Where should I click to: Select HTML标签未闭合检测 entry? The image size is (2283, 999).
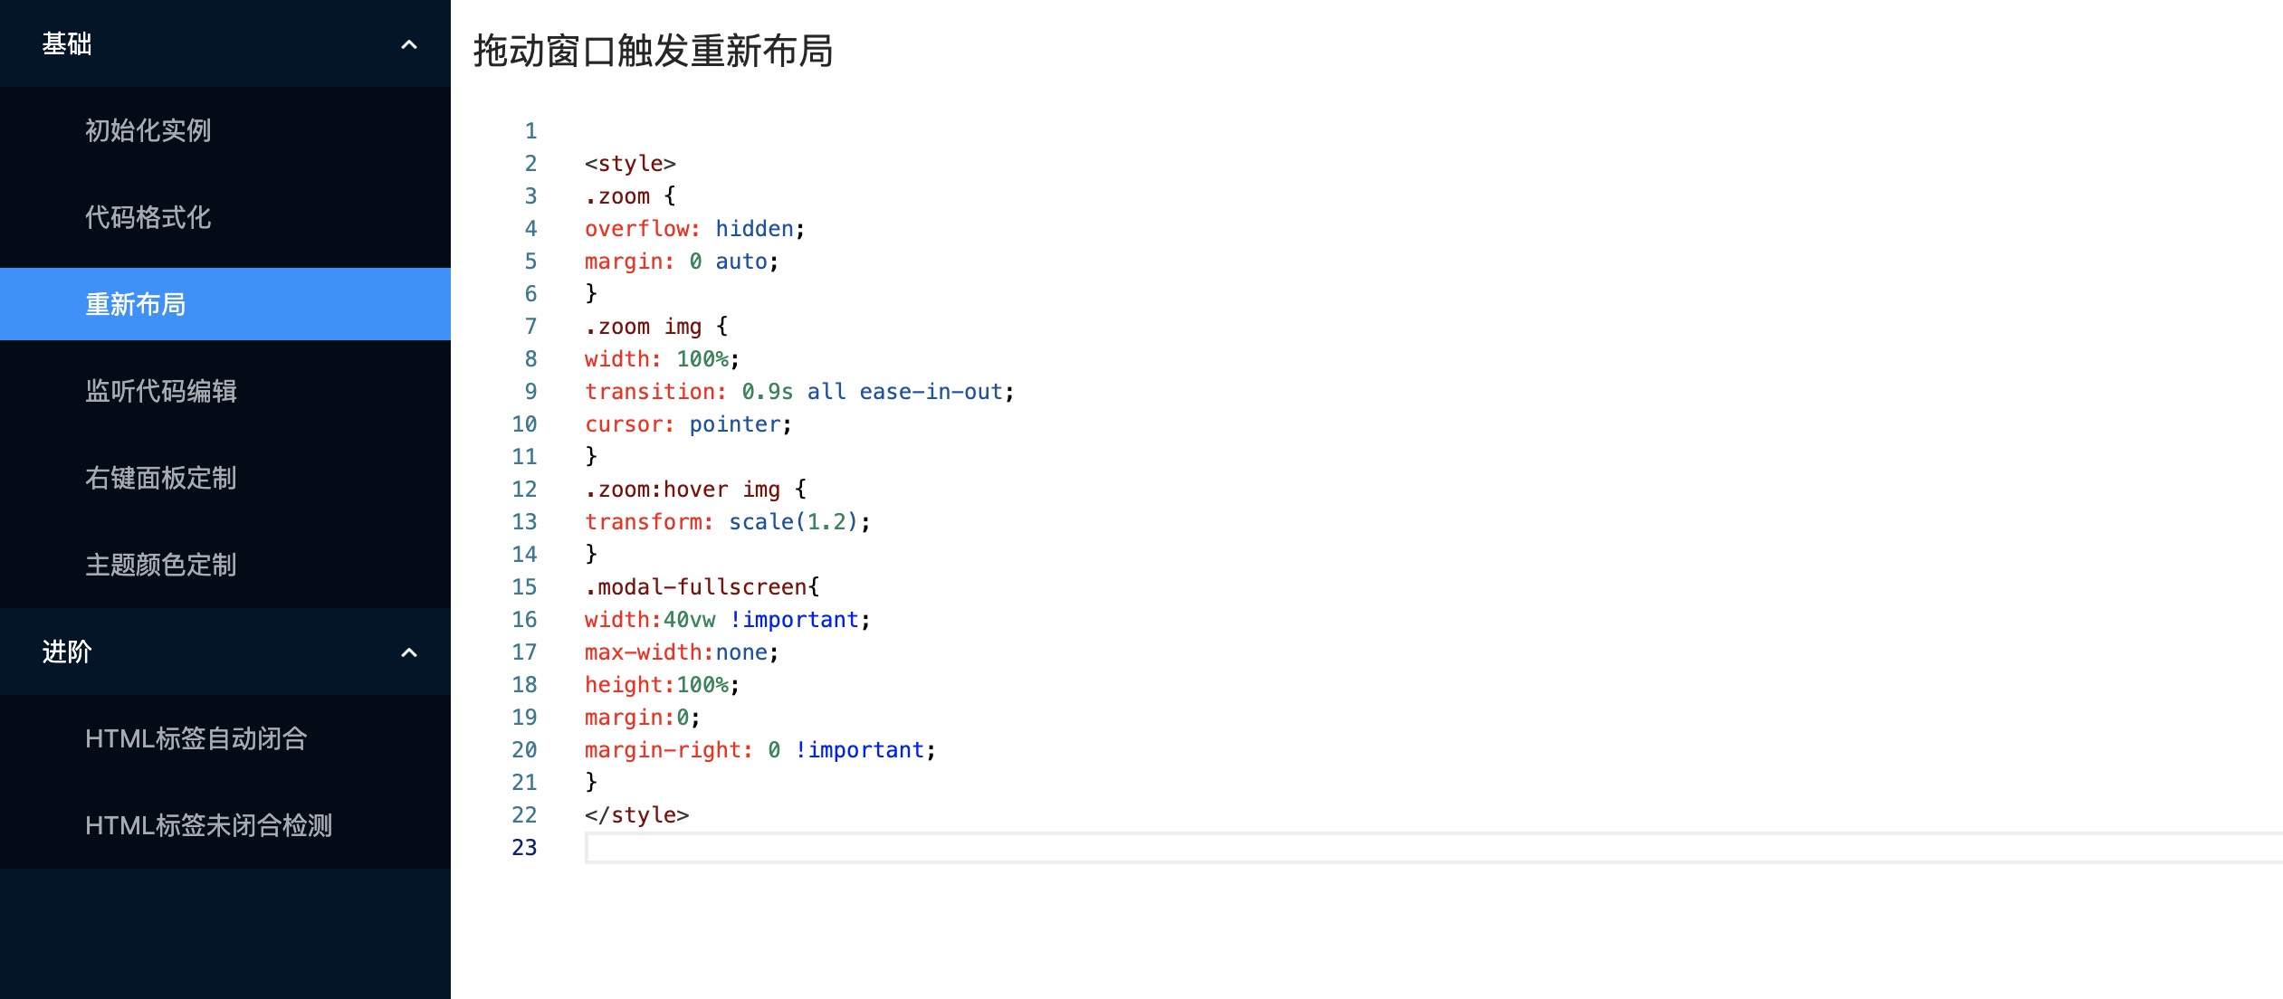tap(209, 825)
